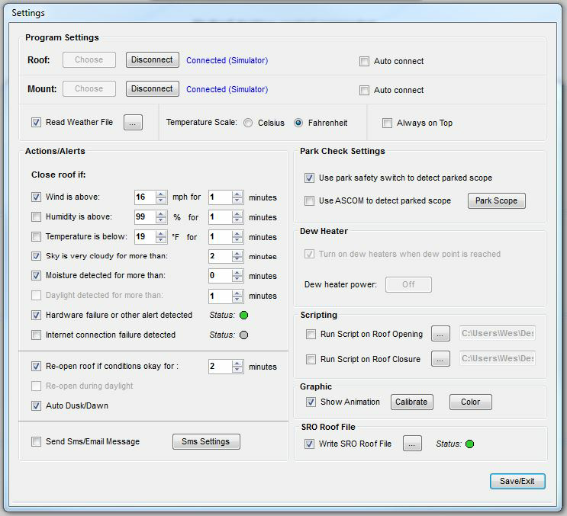Viewport: 567px width, 516px height.
Task: Enable Humidity is above checkbox
Action: point(37,217)
